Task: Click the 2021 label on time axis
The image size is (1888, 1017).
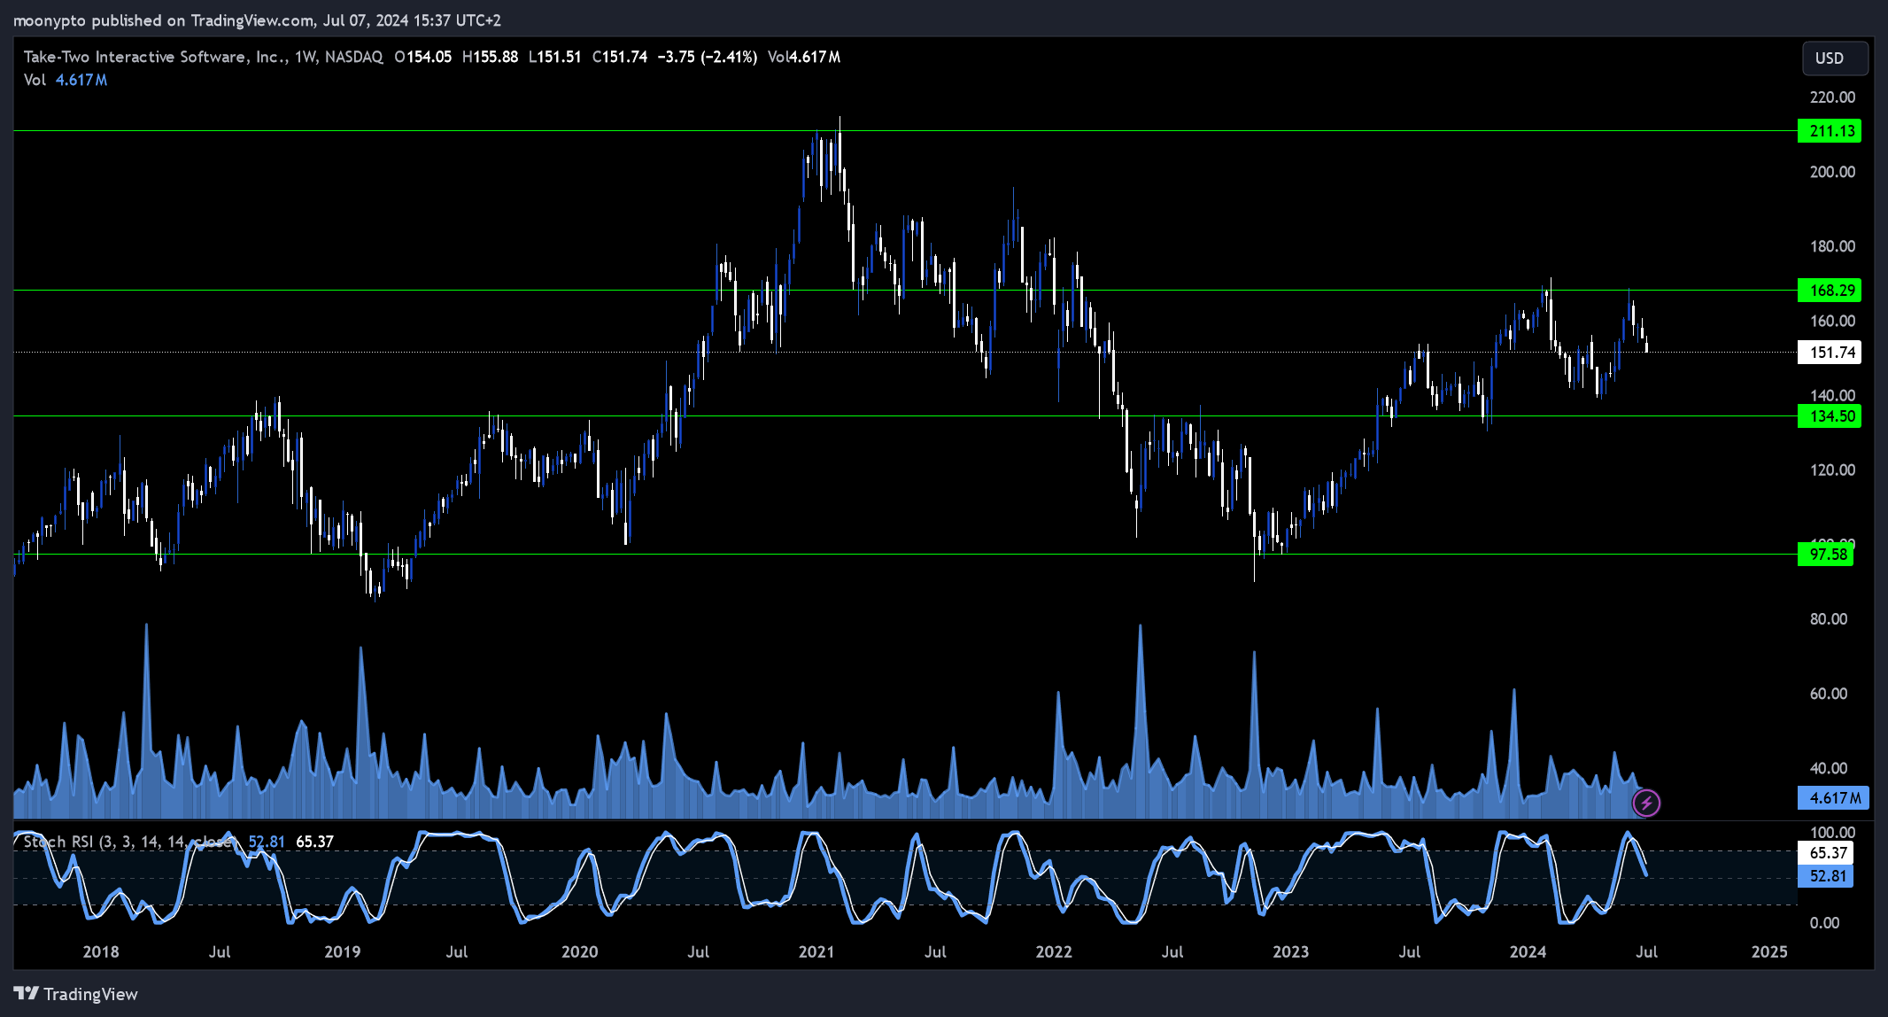Action: coord(816,951)
